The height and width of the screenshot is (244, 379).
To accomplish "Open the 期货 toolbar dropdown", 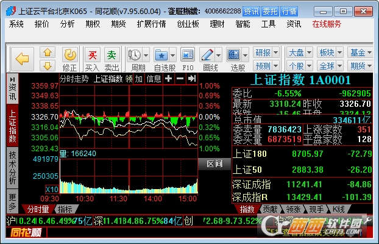I will pyautogui.click(x=360, y=66).
